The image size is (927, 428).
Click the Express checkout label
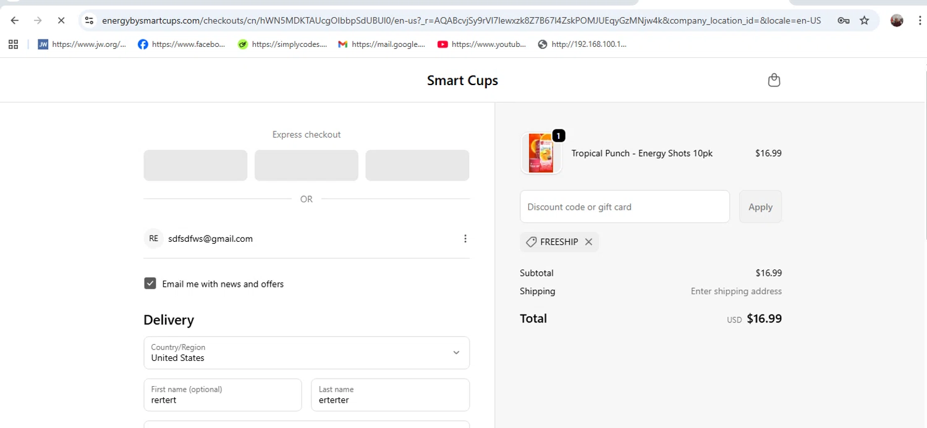[307, 134]
